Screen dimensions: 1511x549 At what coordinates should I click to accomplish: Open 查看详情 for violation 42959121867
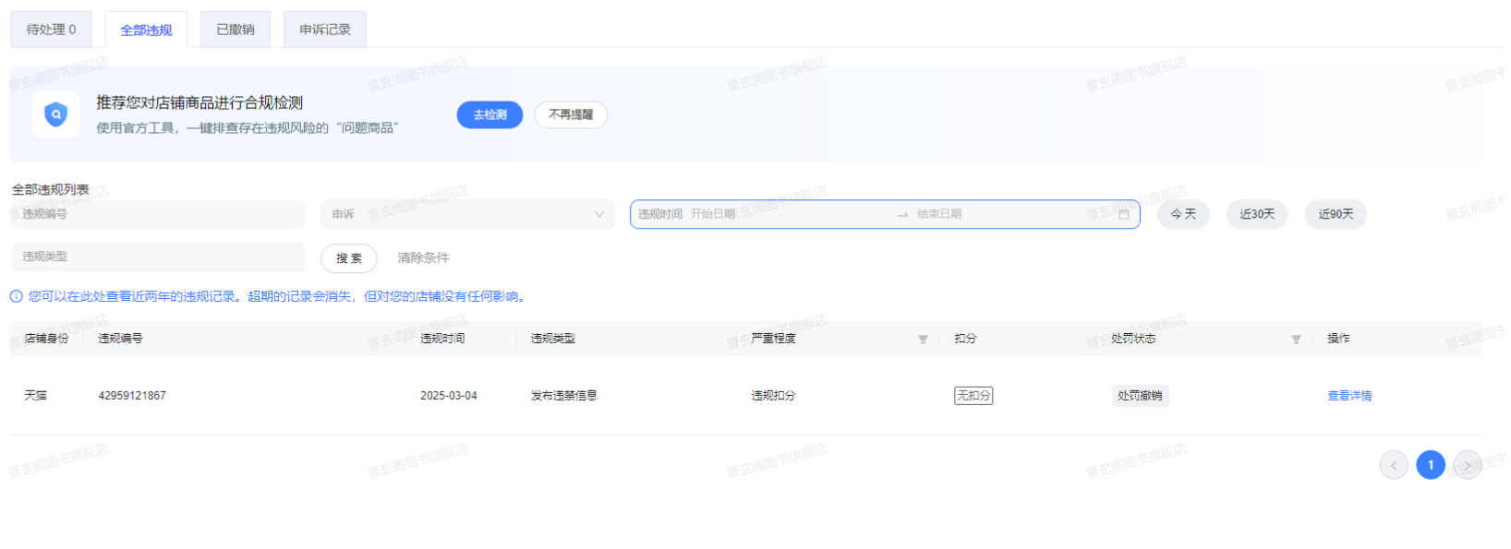coord(1349,396)
